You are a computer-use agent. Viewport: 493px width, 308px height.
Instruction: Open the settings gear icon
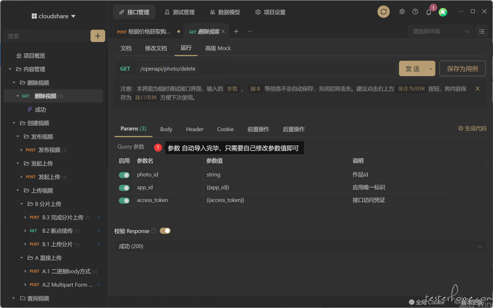(x=402, y=12)
